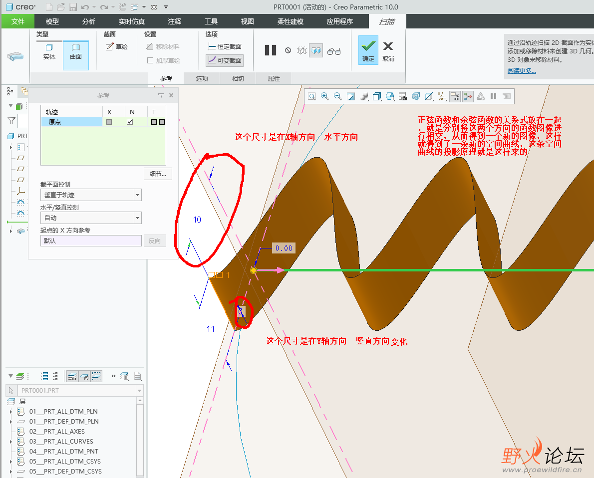Click the Windows switch icon
Viewport: 594px width, 478px height.
[134, 7]
